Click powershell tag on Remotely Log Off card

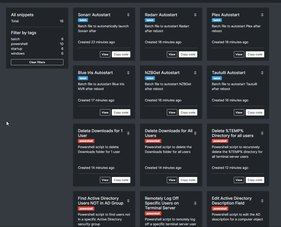(153, 213)
